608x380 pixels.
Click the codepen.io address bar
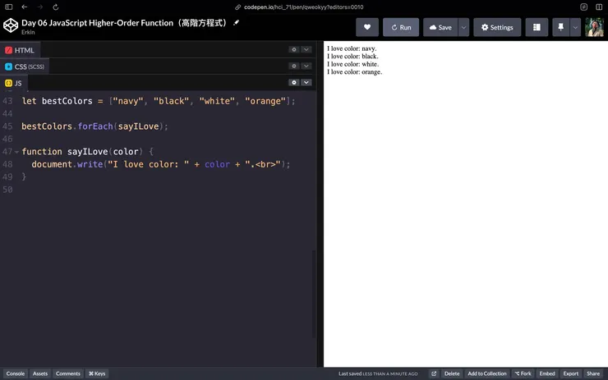303,7
